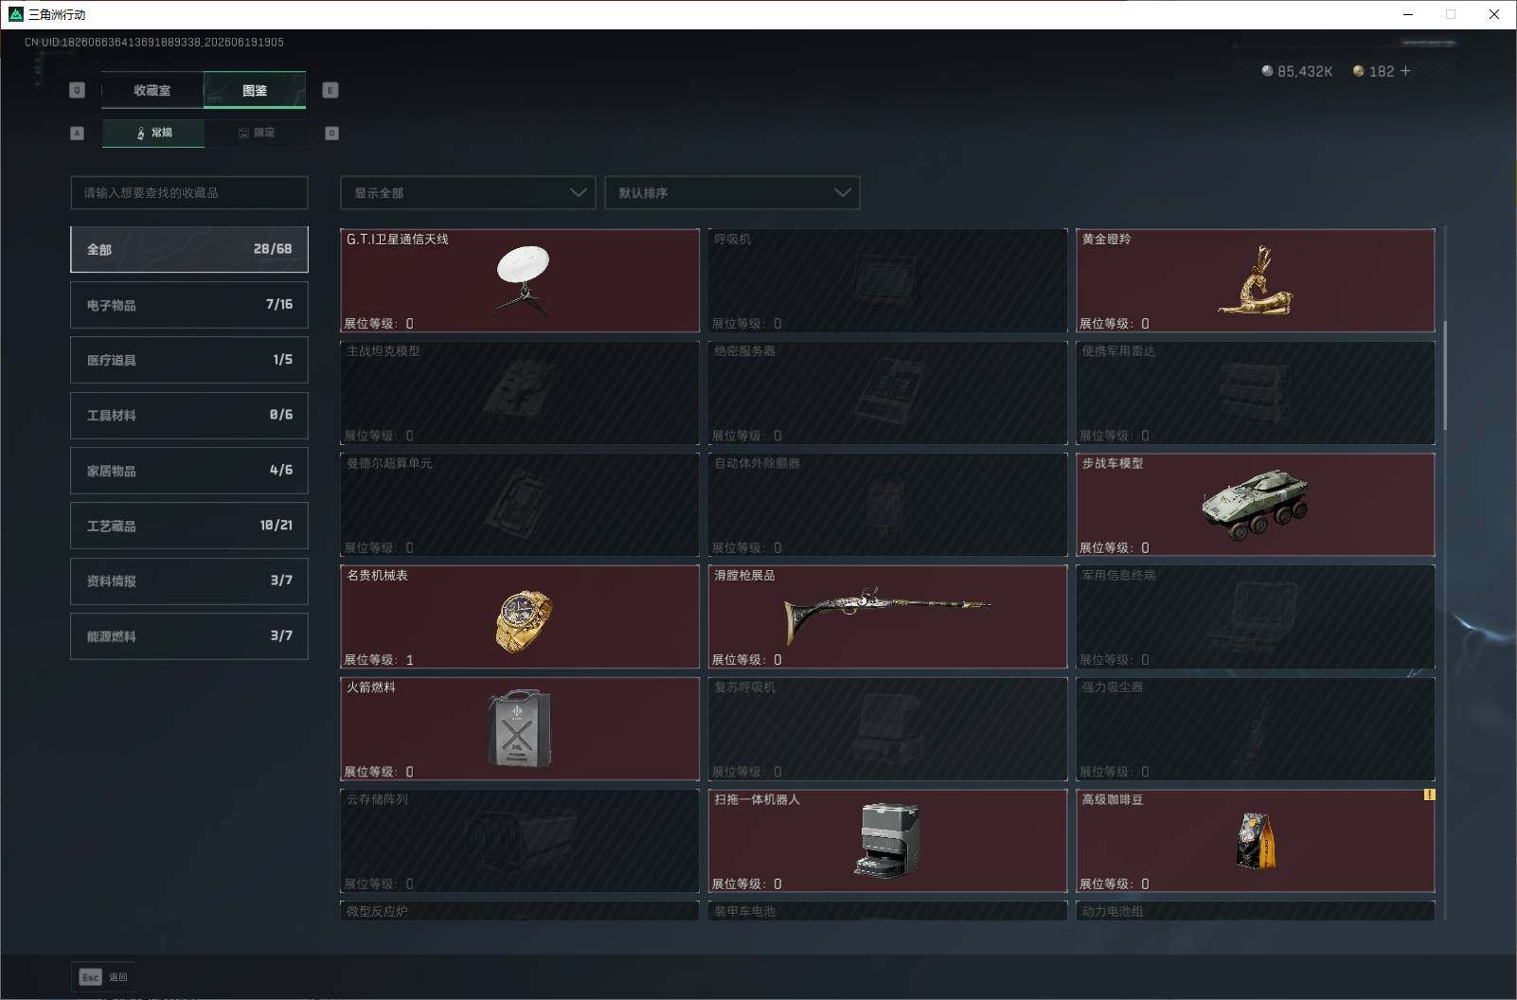
Task: Click the satellite dish antenna icon
Action: click(523, 279)
